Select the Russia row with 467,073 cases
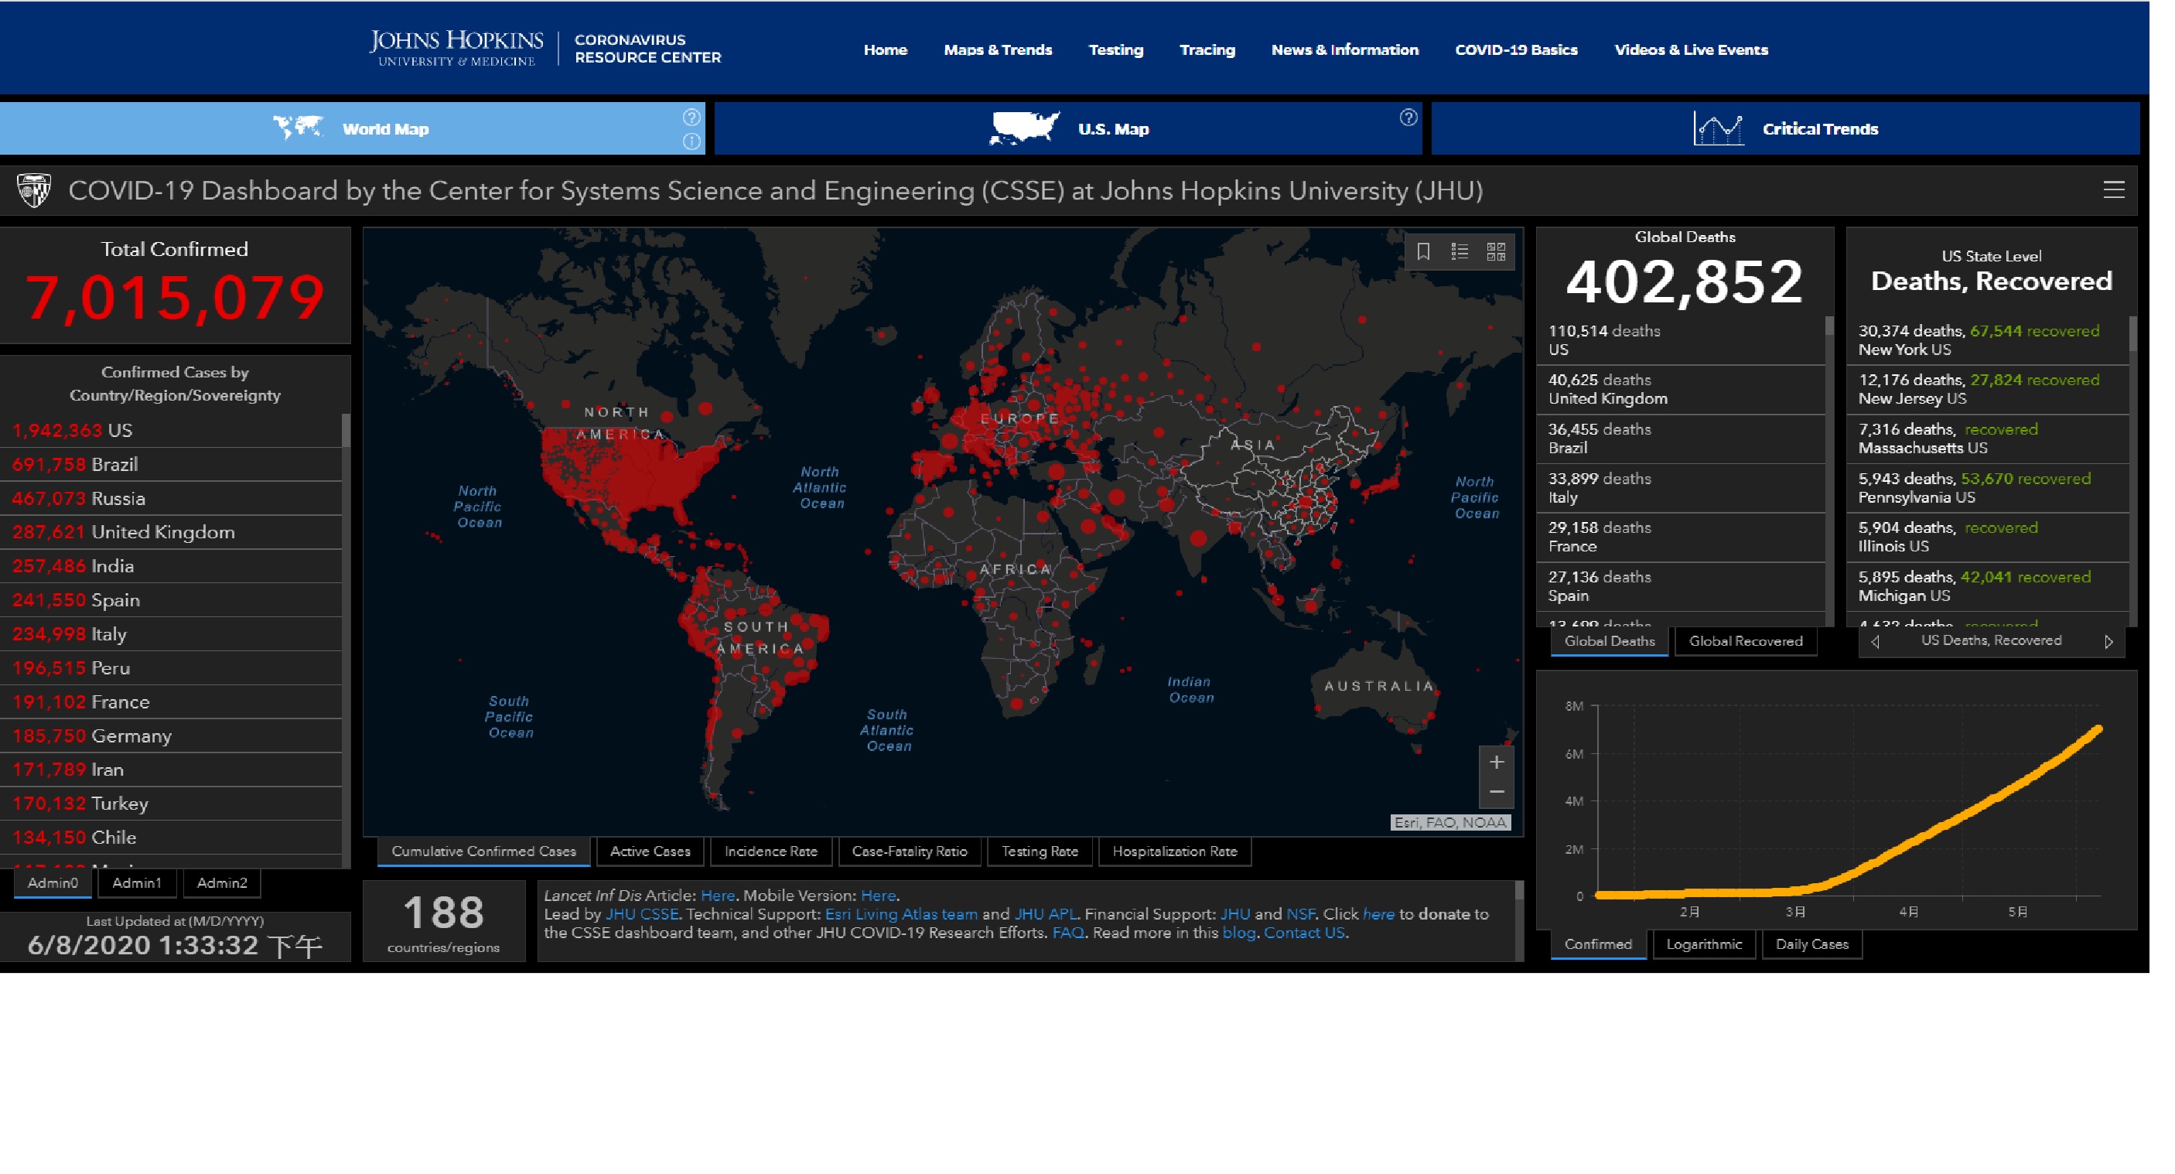This screenshot has width=2175, height=1174. pos(171,499)
